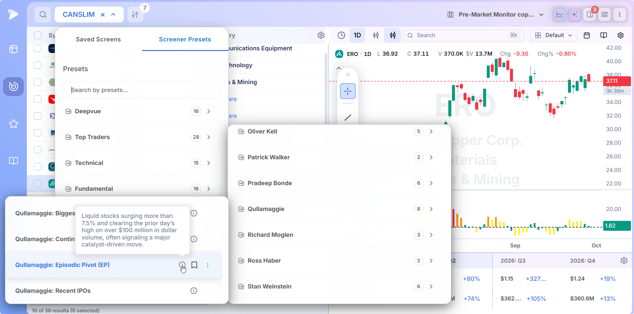Image resolution: width=634 pixels, height=314 pixels.
Task: Click the chart symbol Search field
Action: click(463, 35)
